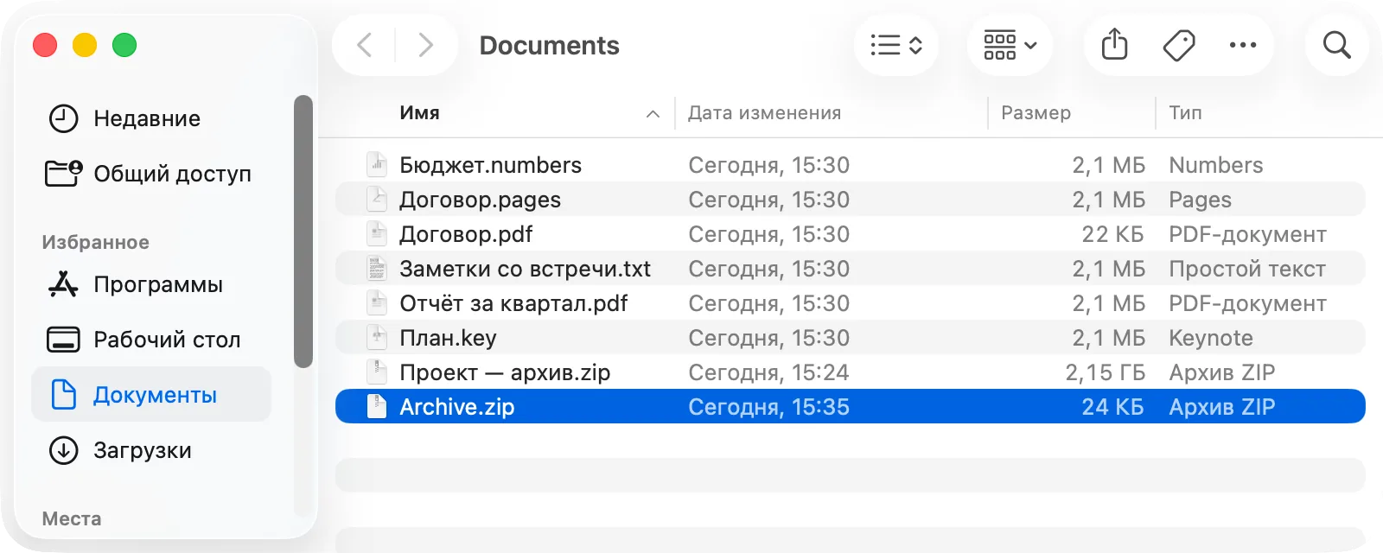Click the 22 КБ size value
The image size is (1383, 553).
pyautogui.click(x=1112, y=234)
